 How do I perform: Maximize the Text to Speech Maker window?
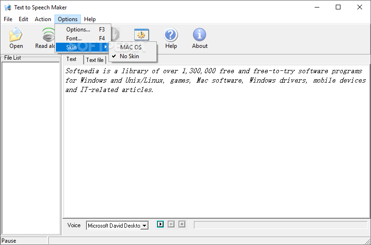click(x=338, y=8)
